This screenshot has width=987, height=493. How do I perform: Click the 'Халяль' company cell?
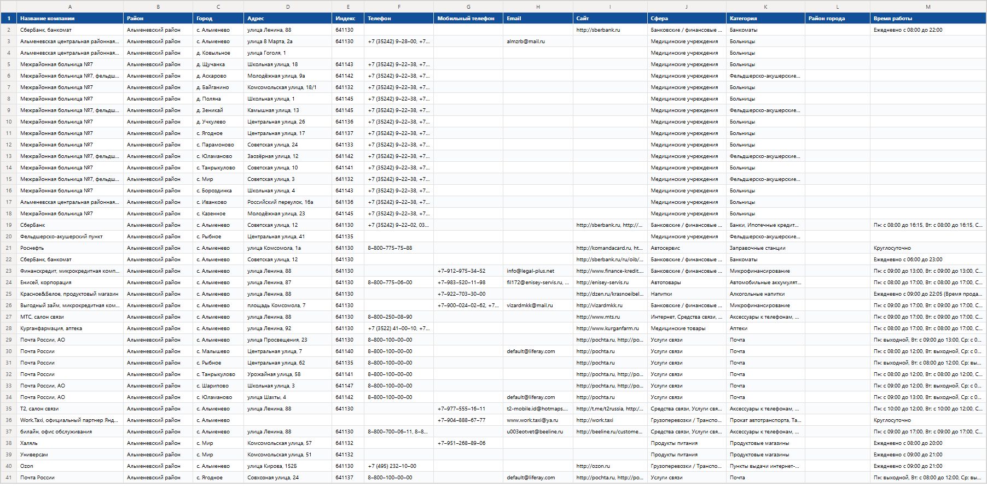[x=70, y=443]
